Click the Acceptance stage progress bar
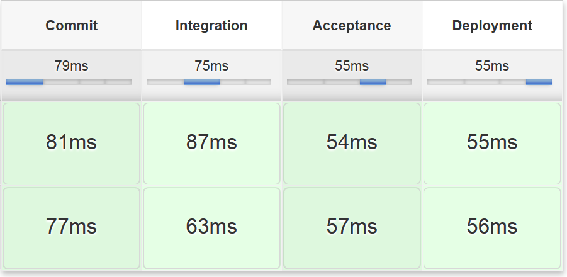 pos(349,82)
